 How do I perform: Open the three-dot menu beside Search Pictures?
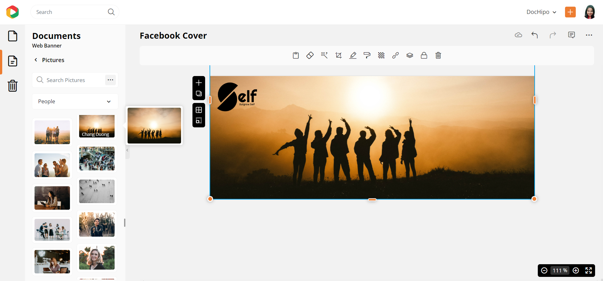(x=110, y=80)
